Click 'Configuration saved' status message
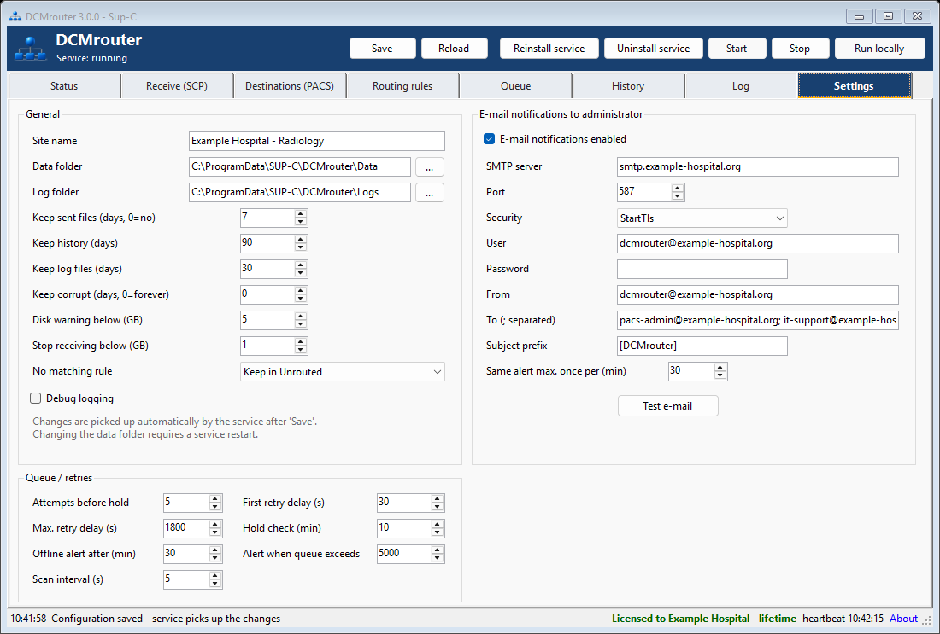940x634 pixels. pyautogui.click(x=166, y=619)
